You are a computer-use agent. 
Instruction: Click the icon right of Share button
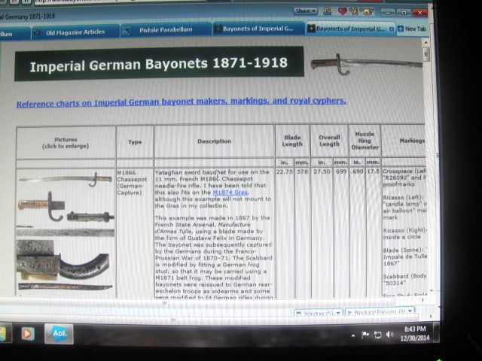[x=328, y=11]
